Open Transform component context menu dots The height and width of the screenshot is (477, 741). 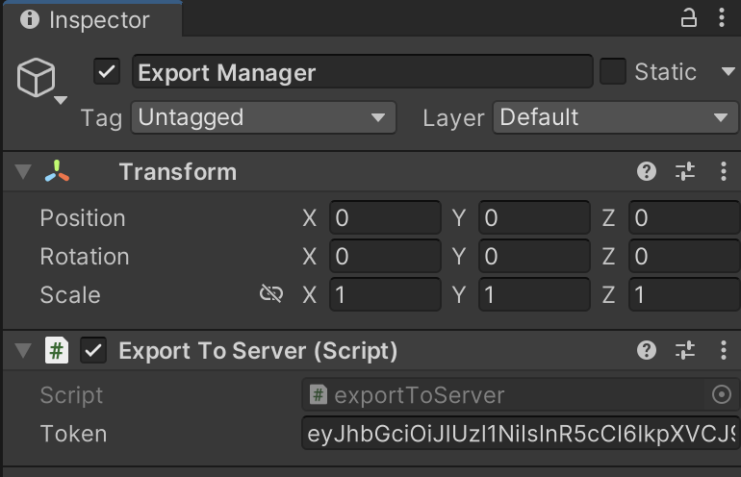click(x=724, y=171)
